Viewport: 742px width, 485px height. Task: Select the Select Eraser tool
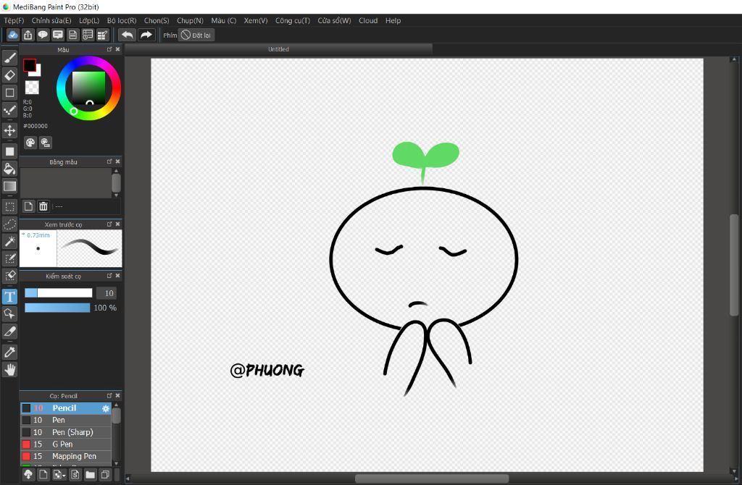[x=9, y=276]
